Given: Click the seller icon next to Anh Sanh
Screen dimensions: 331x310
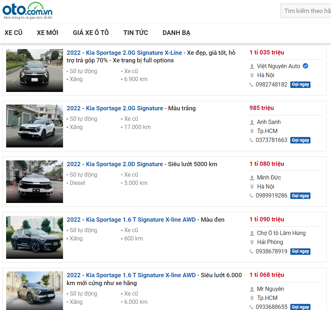Looking at the screenshot, I should click(252, 122).
